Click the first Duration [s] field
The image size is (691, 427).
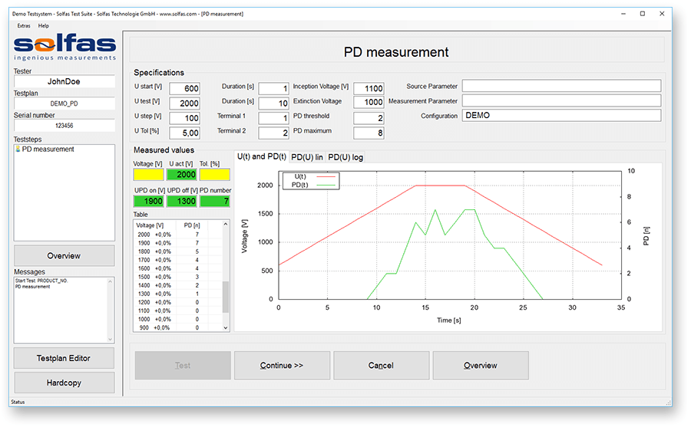[x=273, y=88]
